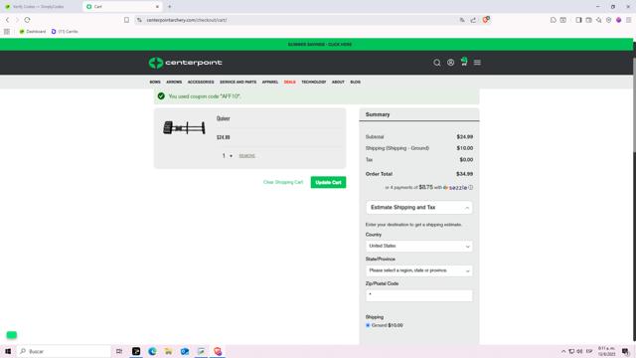Open the browser sidebar panel icon
Screen dimensions: 636x358
(x=578, y=20)
